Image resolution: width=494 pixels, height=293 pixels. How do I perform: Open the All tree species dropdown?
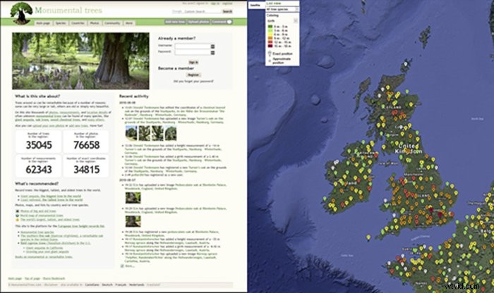coord(282,10)
